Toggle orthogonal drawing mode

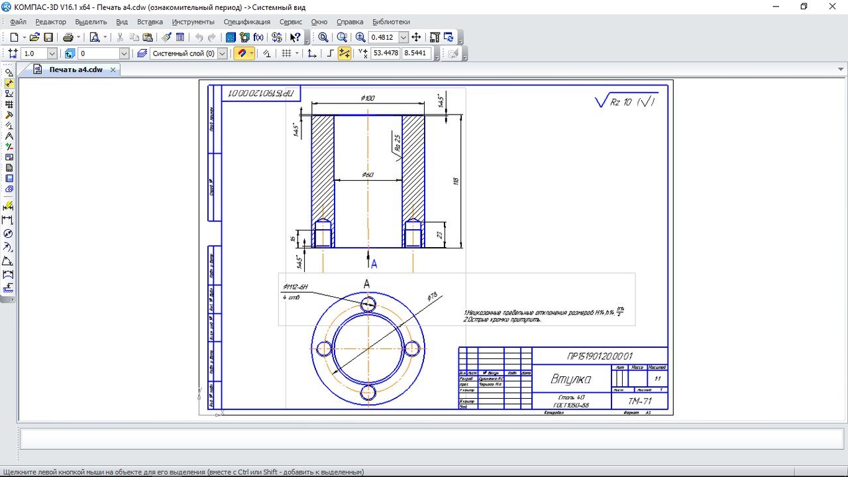pos(329,54)
